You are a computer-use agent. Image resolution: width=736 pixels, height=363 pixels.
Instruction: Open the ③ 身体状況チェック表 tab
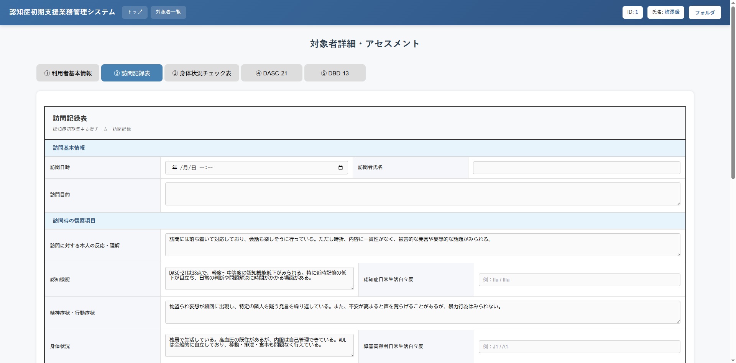[202, 73]
